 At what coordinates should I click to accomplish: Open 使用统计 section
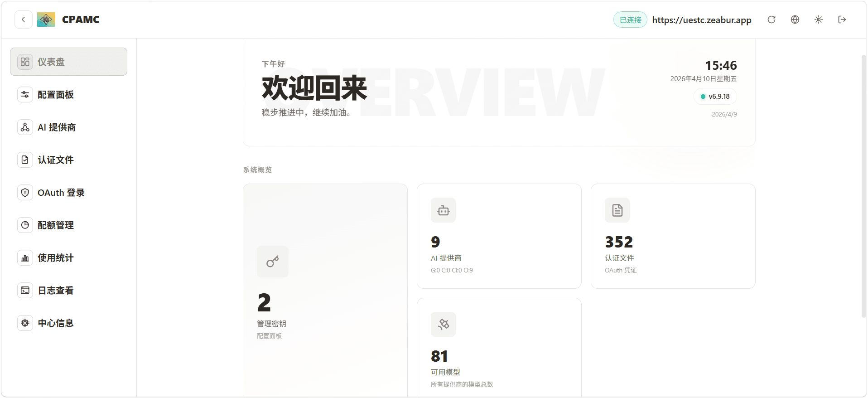pyautogui.click(x=68, y=257)
